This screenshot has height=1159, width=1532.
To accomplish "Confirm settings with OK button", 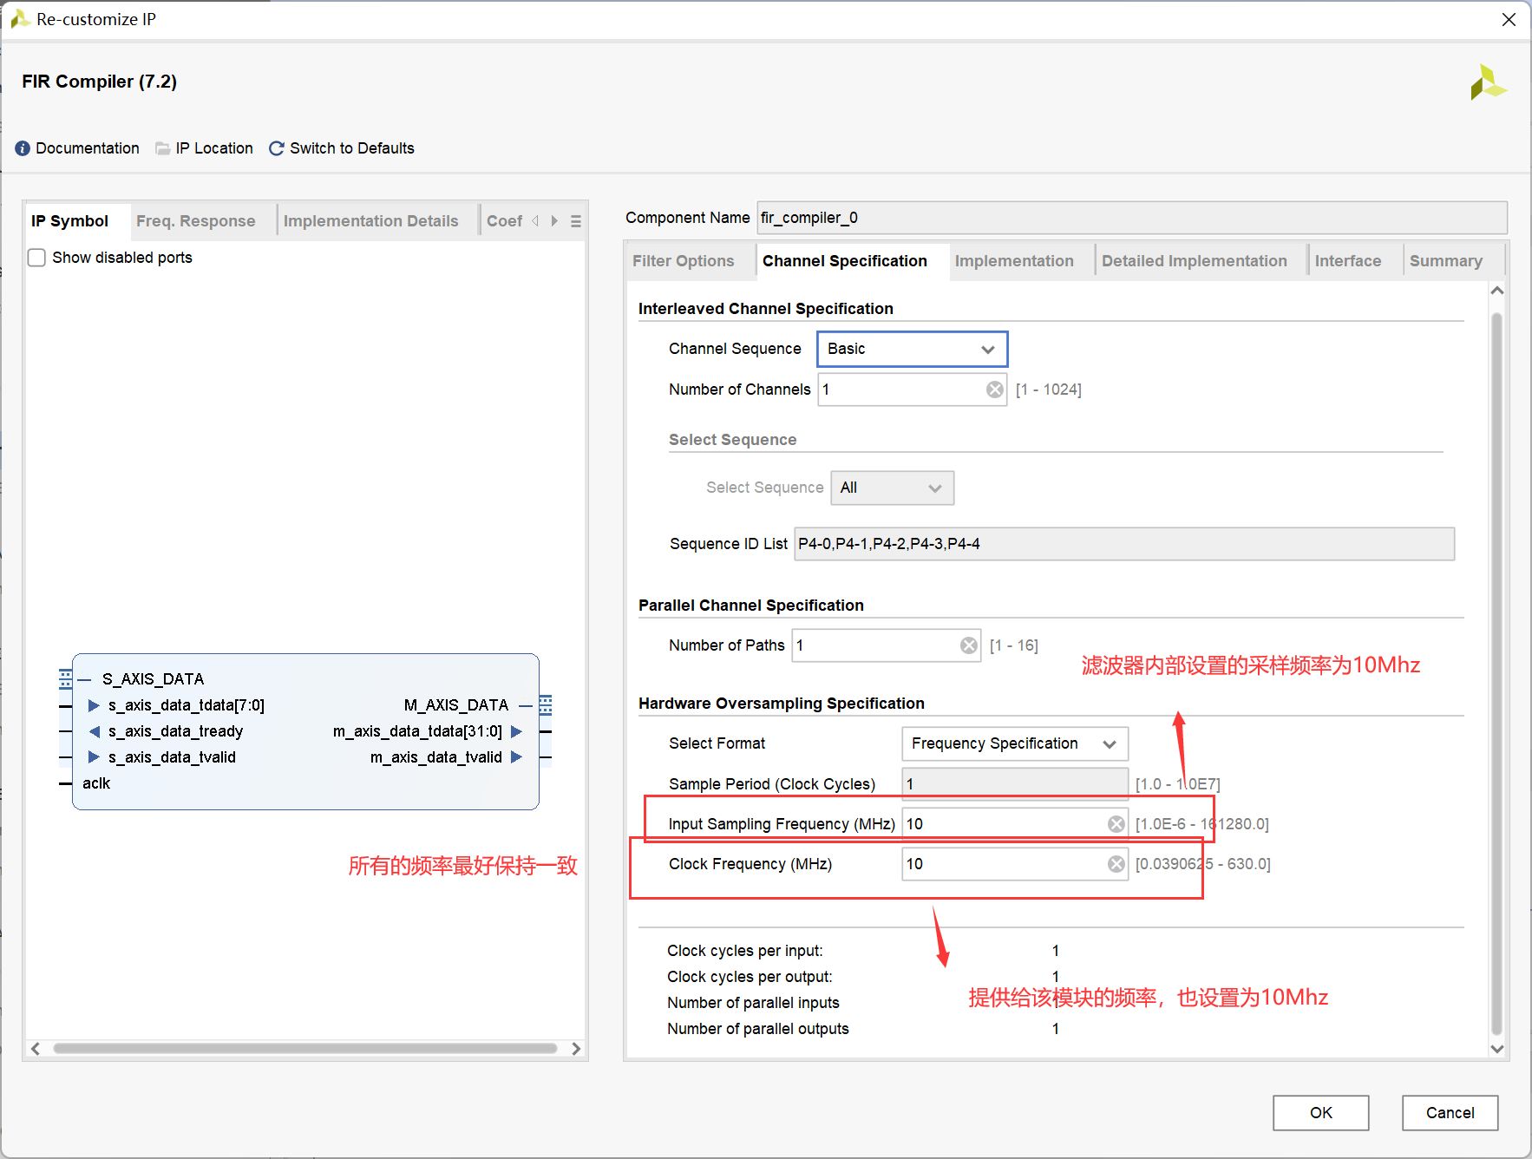I will pyautogui.click(x=1321, y=1113).
